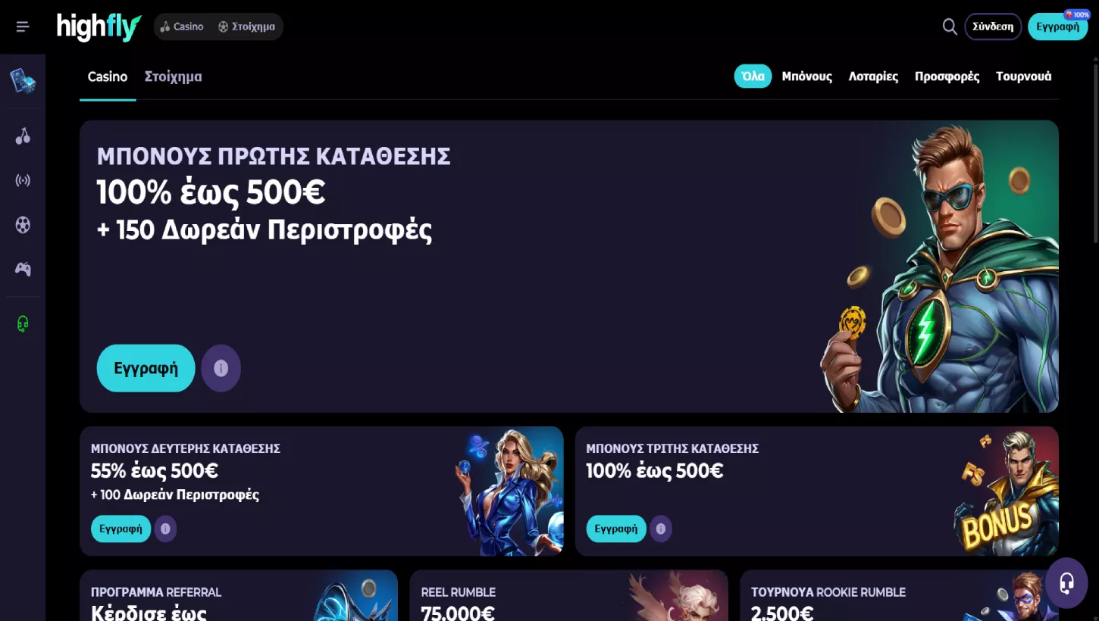Click the Σύνδεση login button
The image size is (1099, 621).
[x=993, y=27]
